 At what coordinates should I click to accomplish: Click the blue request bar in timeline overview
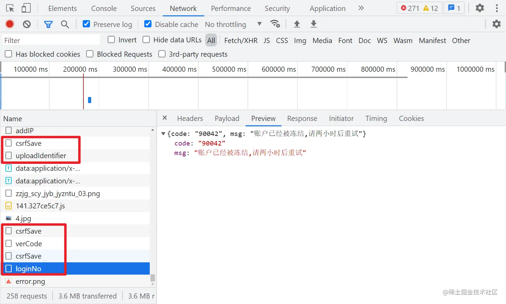click(90, 100)
